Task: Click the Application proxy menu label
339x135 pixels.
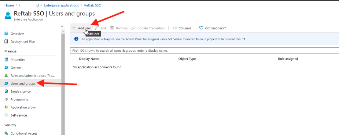Action: pyautogui.click(x=23, y=107)
